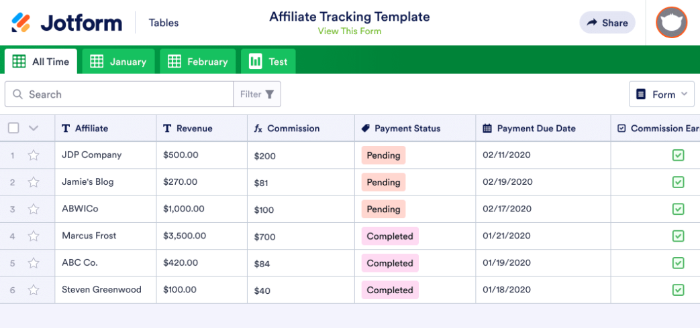The height and width of the screenshot is (328, 700).
Task: Expand the row selection chevron in header
Action: [x=34, y=128]
